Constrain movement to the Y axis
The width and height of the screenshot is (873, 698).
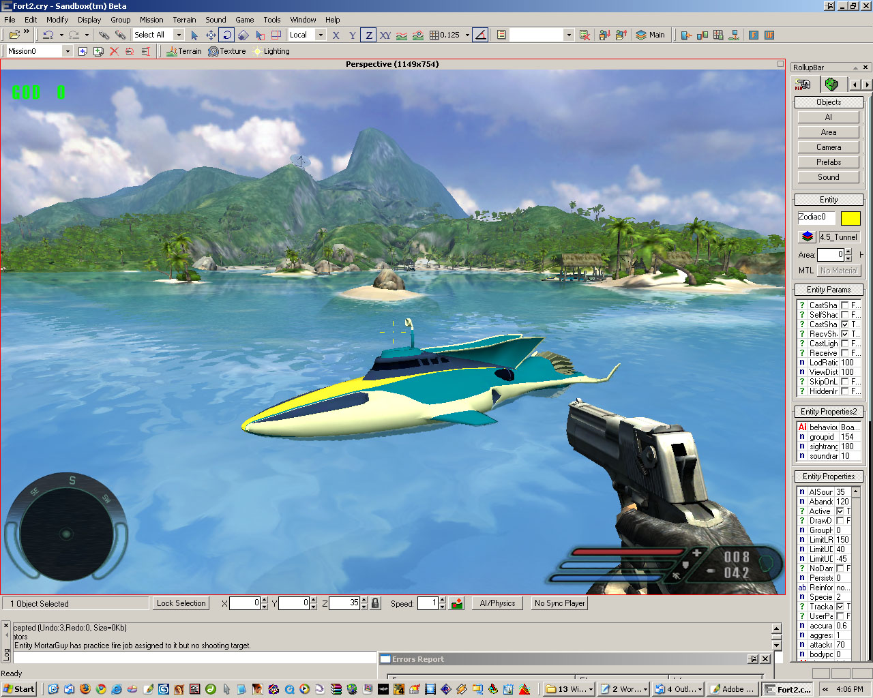pos(353,35)
